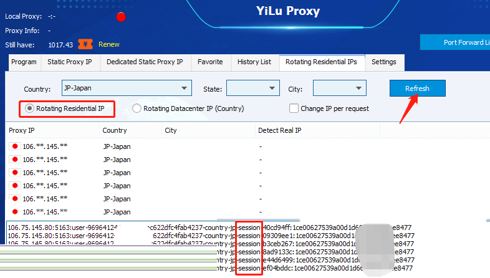Click the red dot icon in the first proxy row

15,146
